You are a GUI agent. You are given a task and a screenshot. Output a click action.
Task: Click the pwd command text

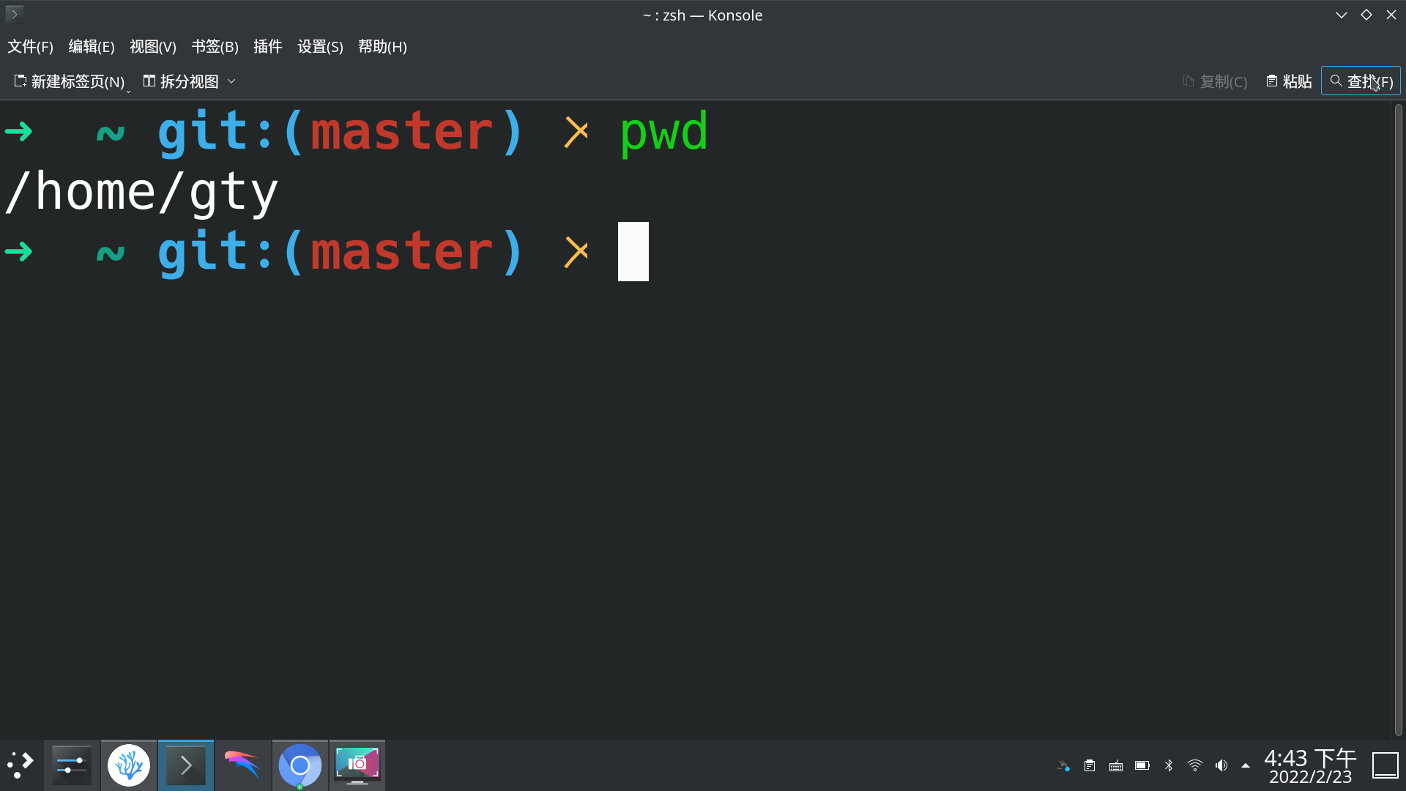click(664, 133)
